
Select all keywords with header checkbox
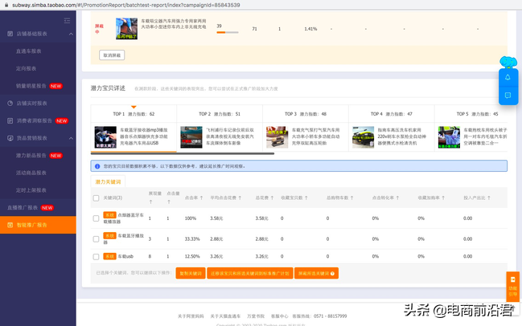[96, 198]
